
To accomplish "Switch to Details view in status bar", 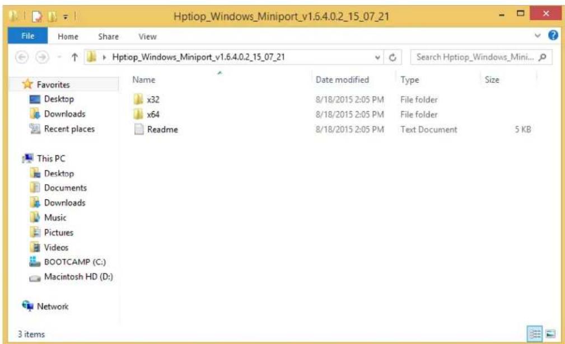I will click(535, 334).
